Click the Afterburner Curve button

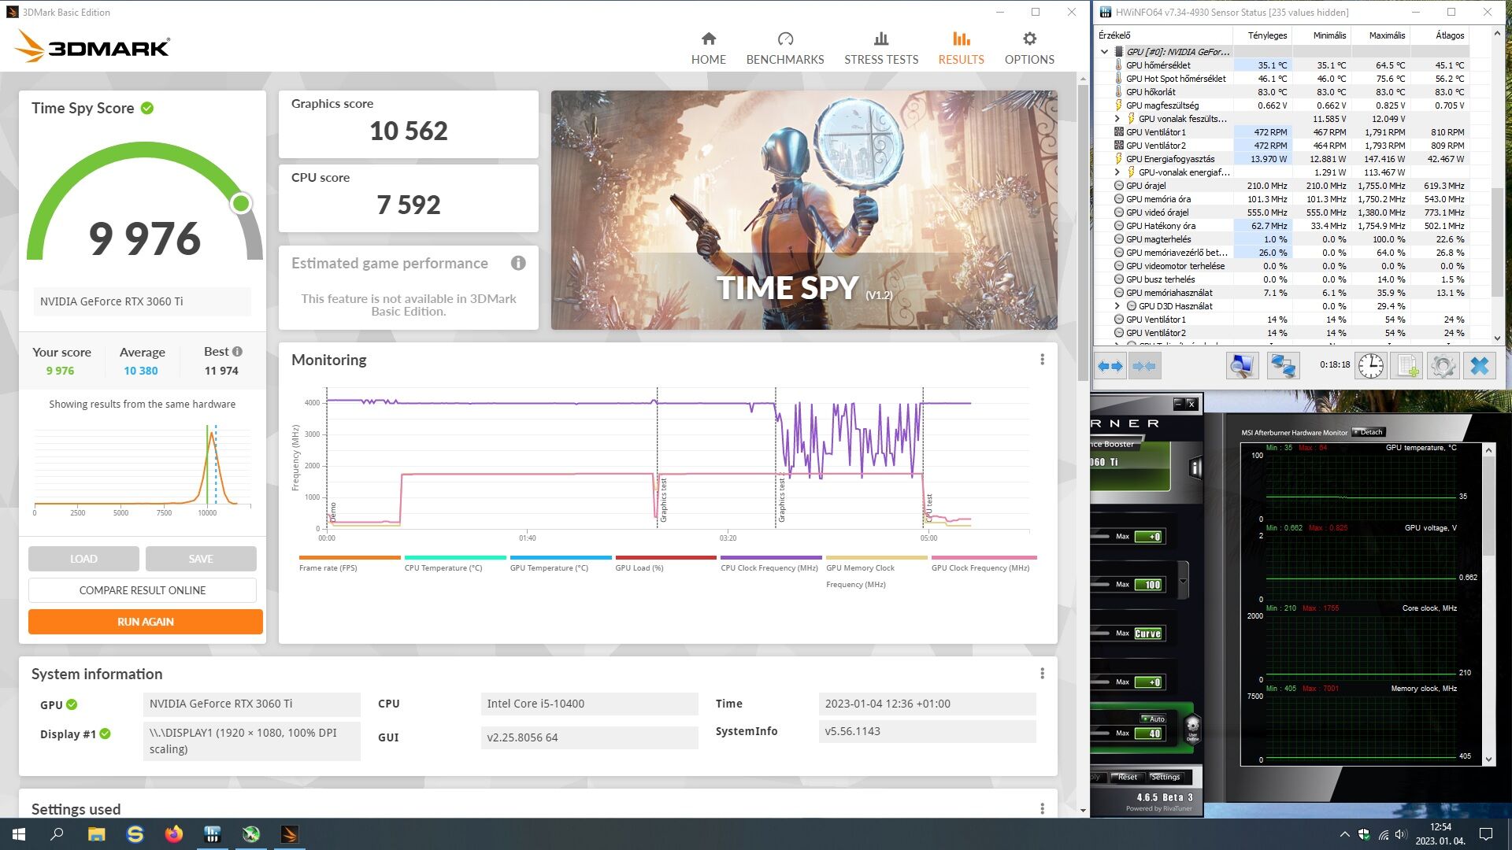tap(1147, 634)
